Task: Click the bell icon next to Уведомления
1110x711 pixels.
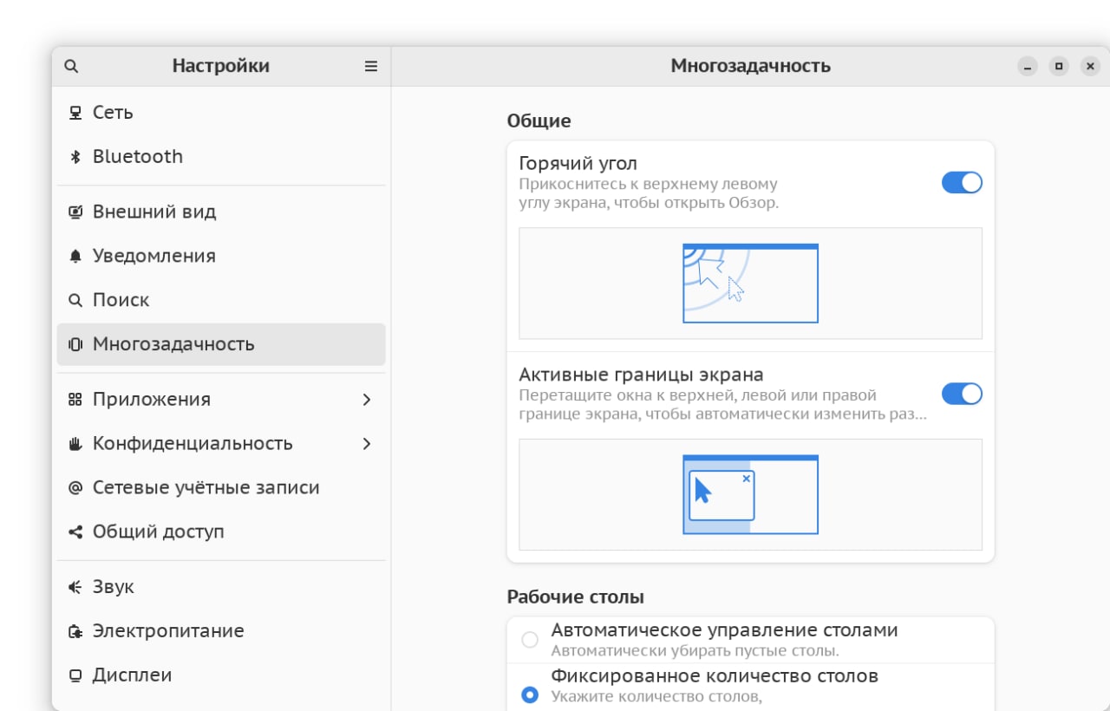Action: click(x=75, y=256)
